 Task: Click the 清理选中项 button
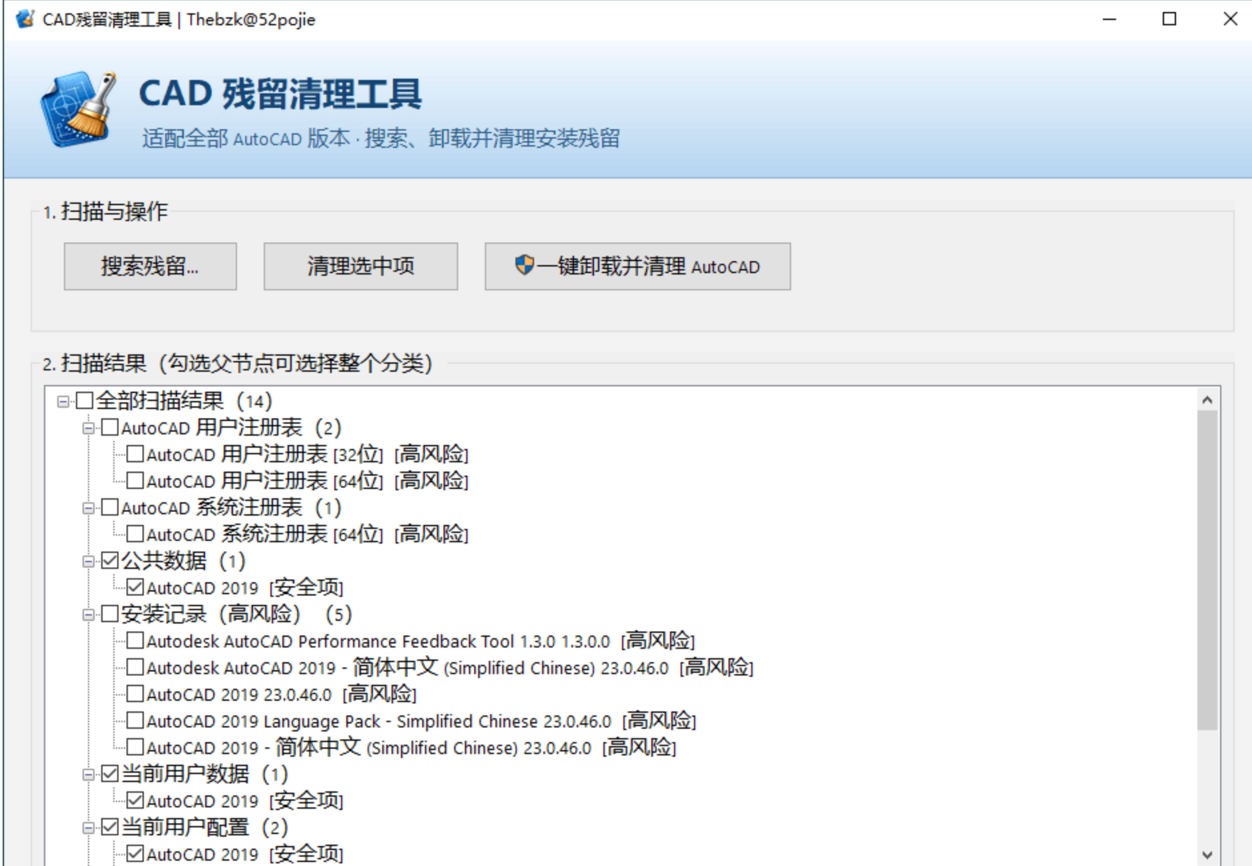(x=360, y=266)
